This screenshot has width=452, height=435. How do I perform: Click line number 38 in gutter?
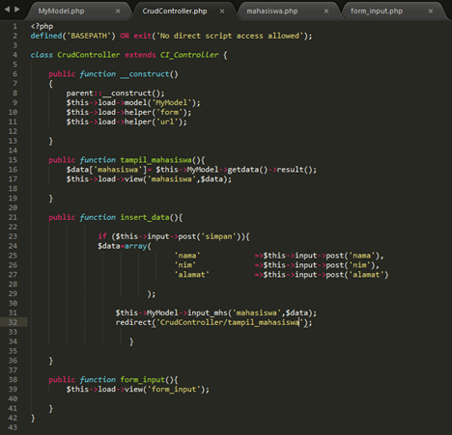coord(13,379)
